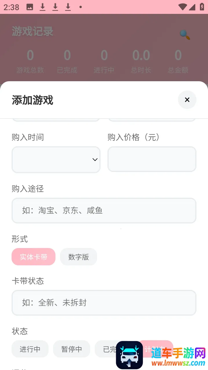Set status to 进行中
The width and height of the screenshot is (208, 370).
[x=30, y=349]
